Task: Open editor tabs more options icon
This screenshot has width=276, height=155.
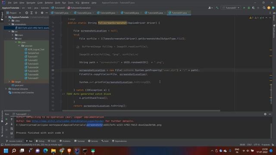Action: click(270, 13)
